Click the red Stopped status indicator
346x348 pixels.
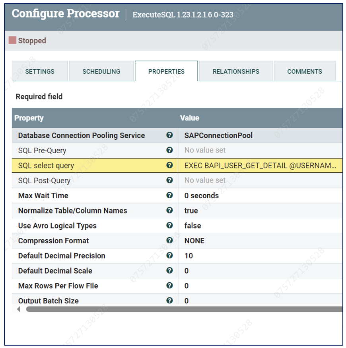pyautogui.click(x=12, y=40)
